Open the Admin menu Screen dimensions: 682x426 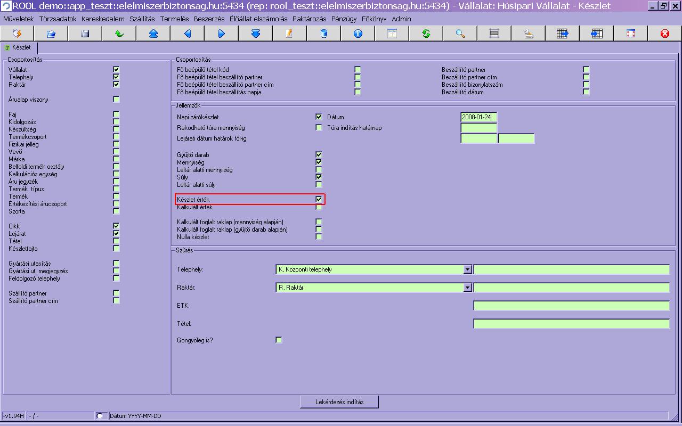pos(402,19)
